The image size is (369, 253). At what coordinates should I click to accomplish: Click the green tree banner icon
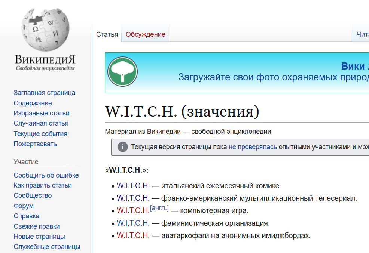pos(122,72)
